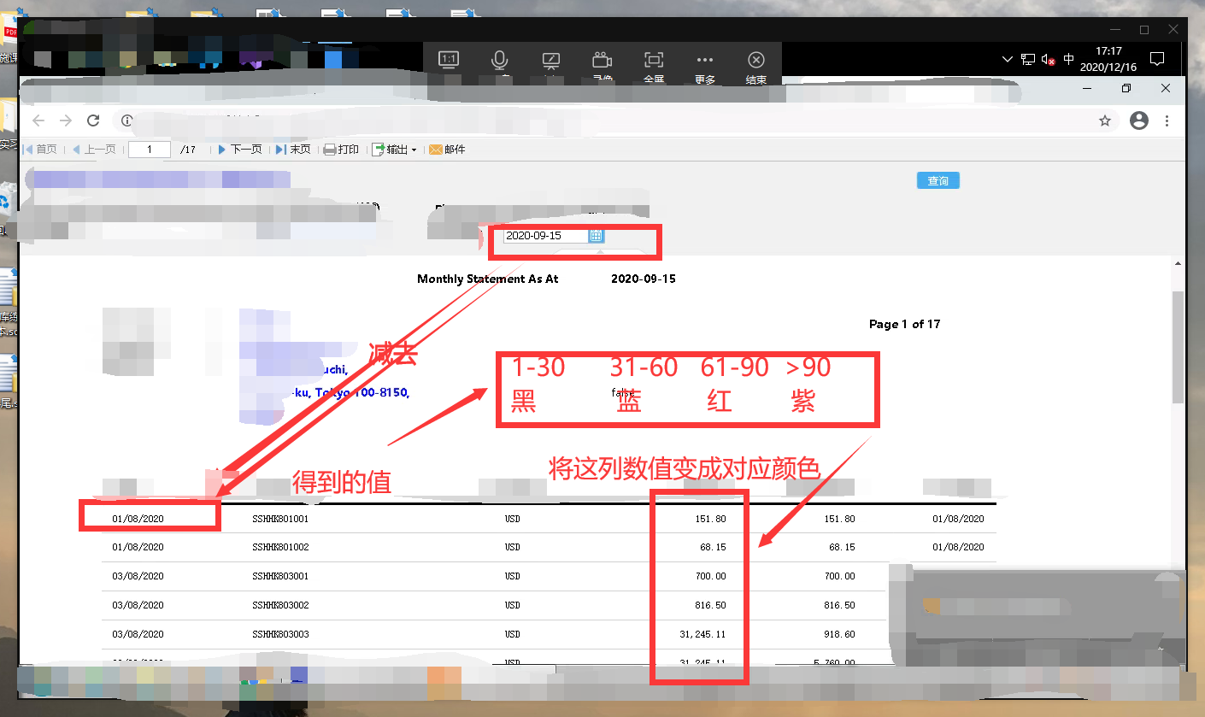The height and width of the screenshot is (717, 1205).
Task: Click the 查询 query button
Action: [x=938, y=181]
